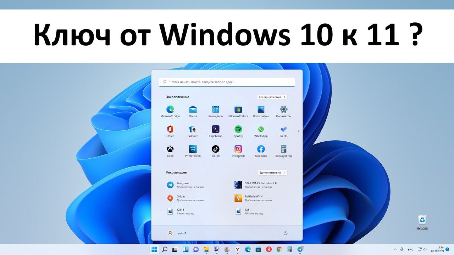Open the Solitaire game
This screenshot has height=255, width=454.
(193, 131)
